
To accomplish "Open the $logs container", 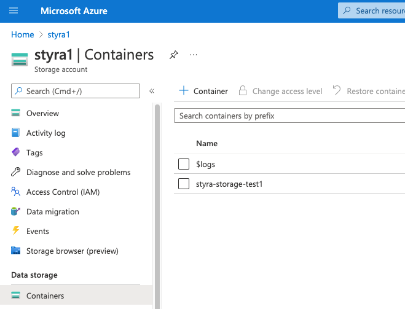I will (206, 164).
